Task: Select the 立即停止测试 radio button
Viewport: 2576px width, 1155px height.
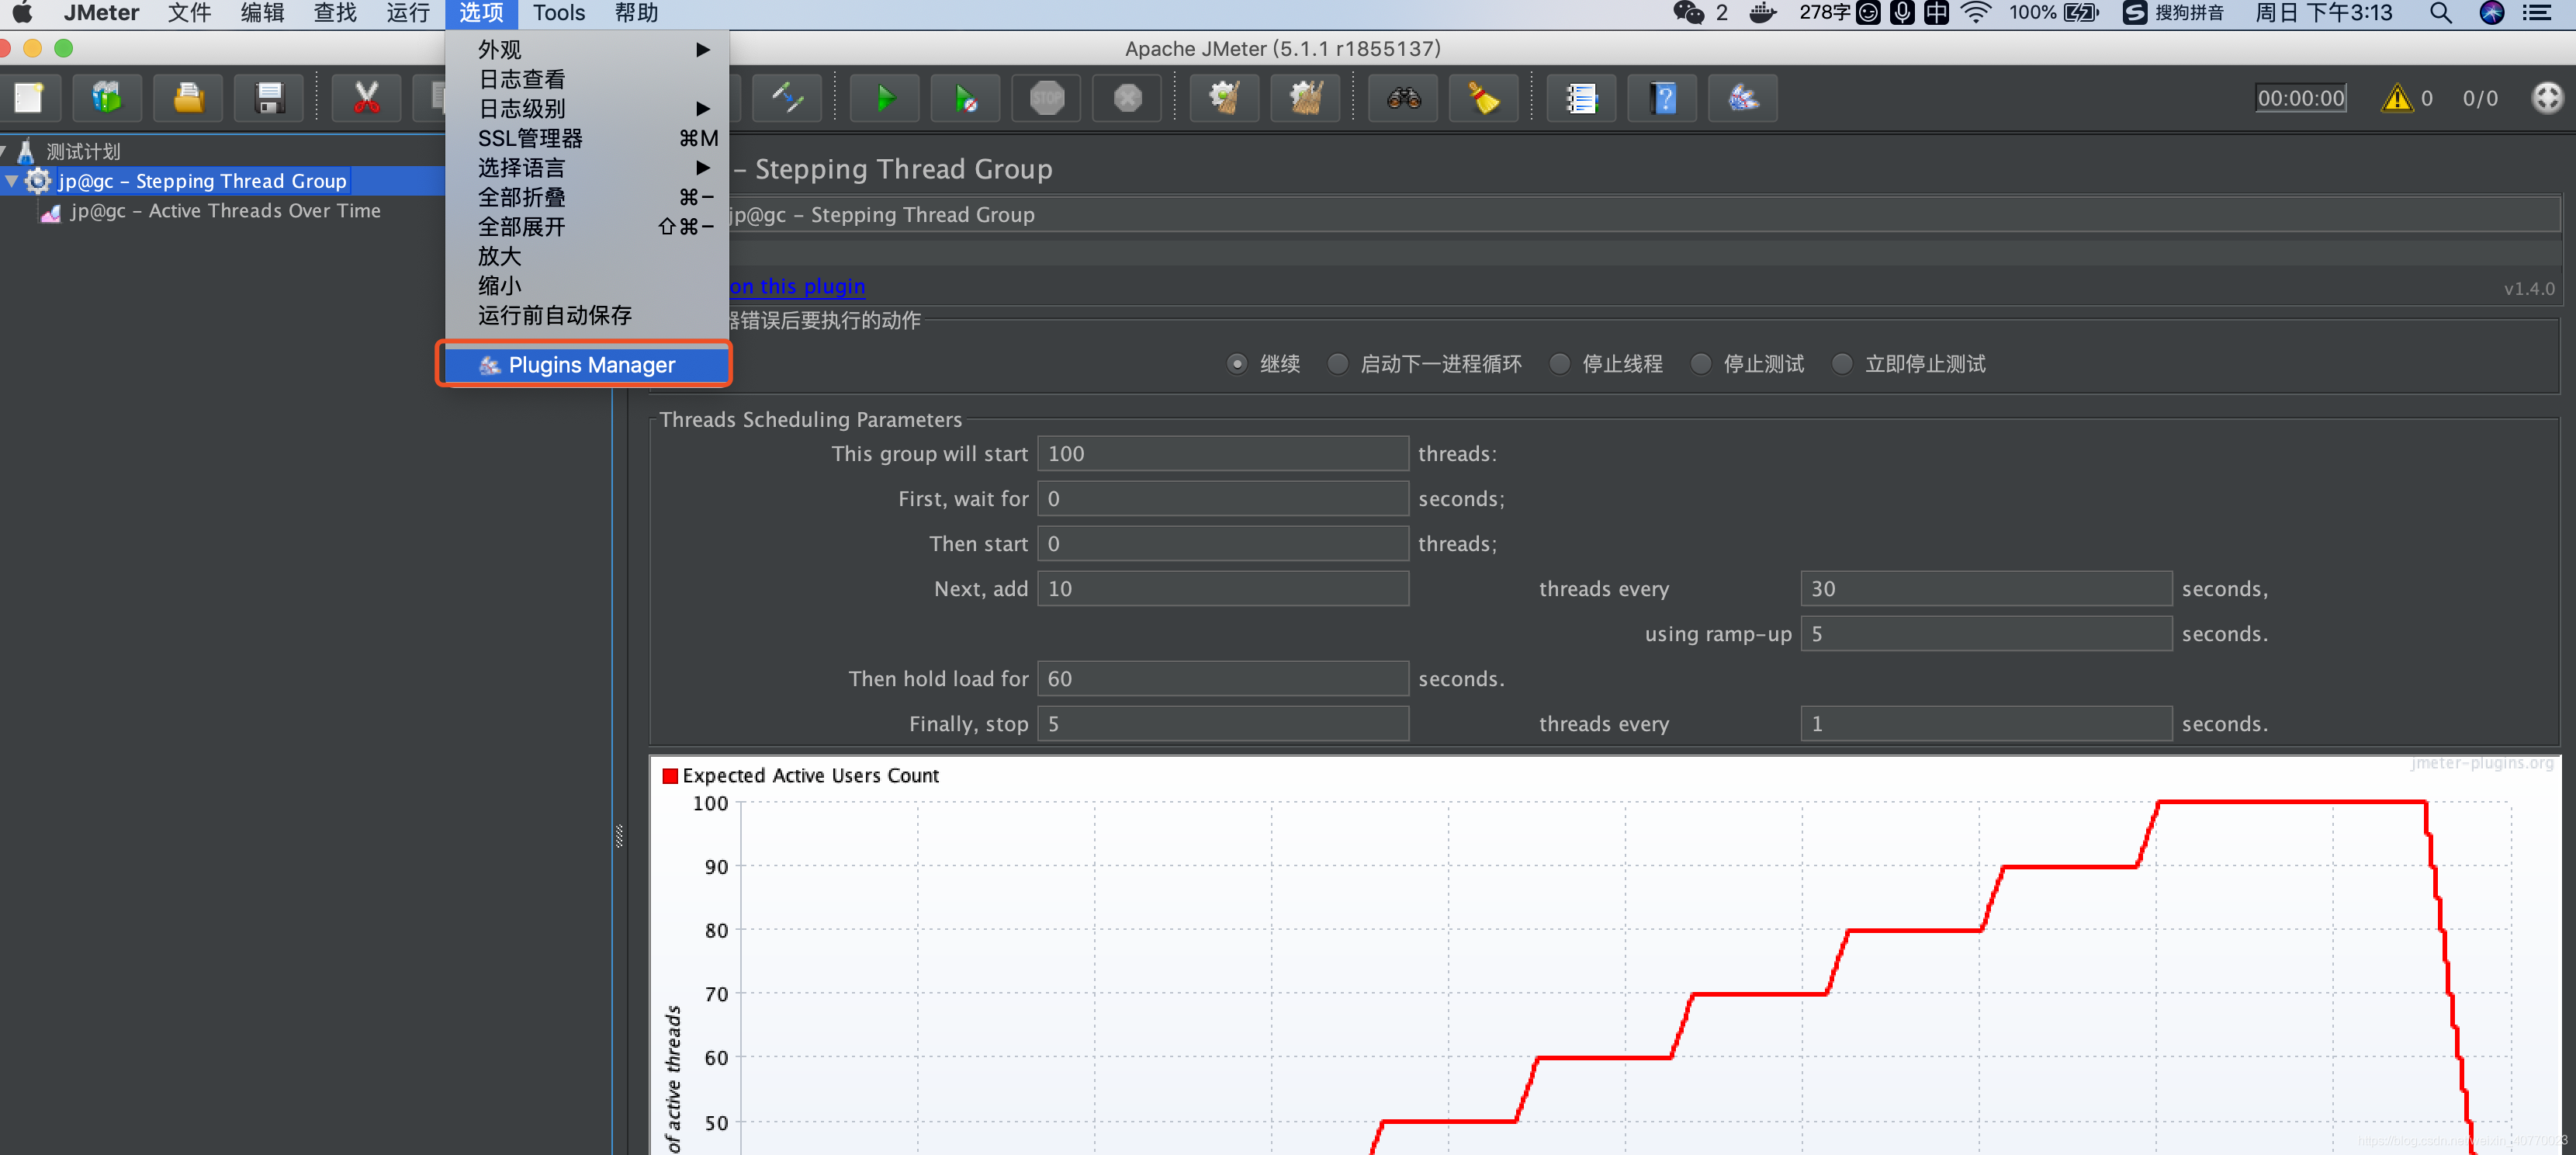Action: click(1842, 364)
